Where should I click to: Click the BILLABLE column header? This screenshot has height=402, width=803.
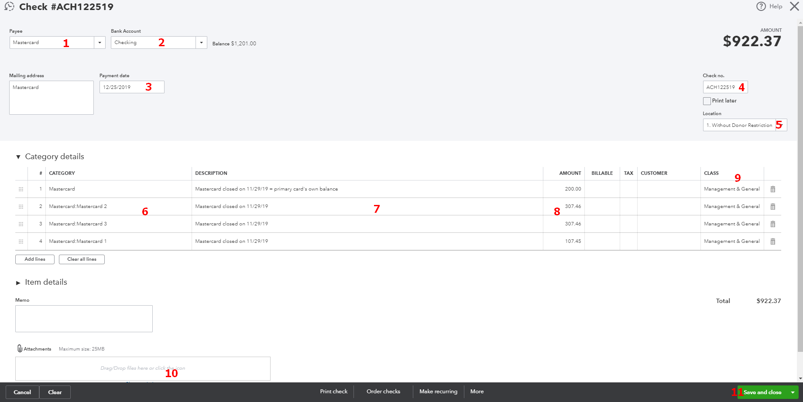[602, 173]
